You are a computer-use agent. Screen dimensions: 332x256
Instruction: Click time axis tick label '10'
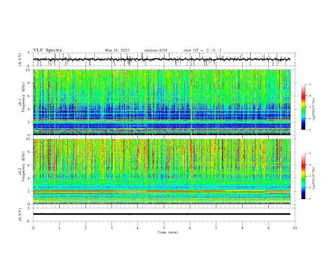click(295, 228)
